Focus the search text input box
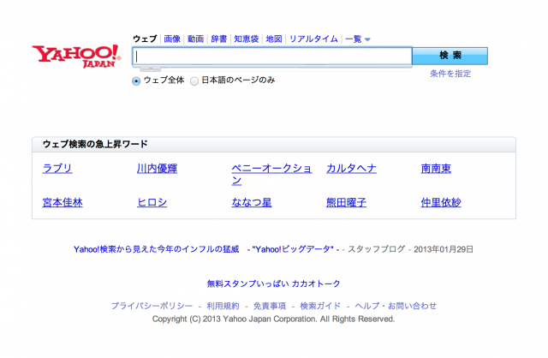Screen dimensions: 548x358 click(x=272, y=57)
